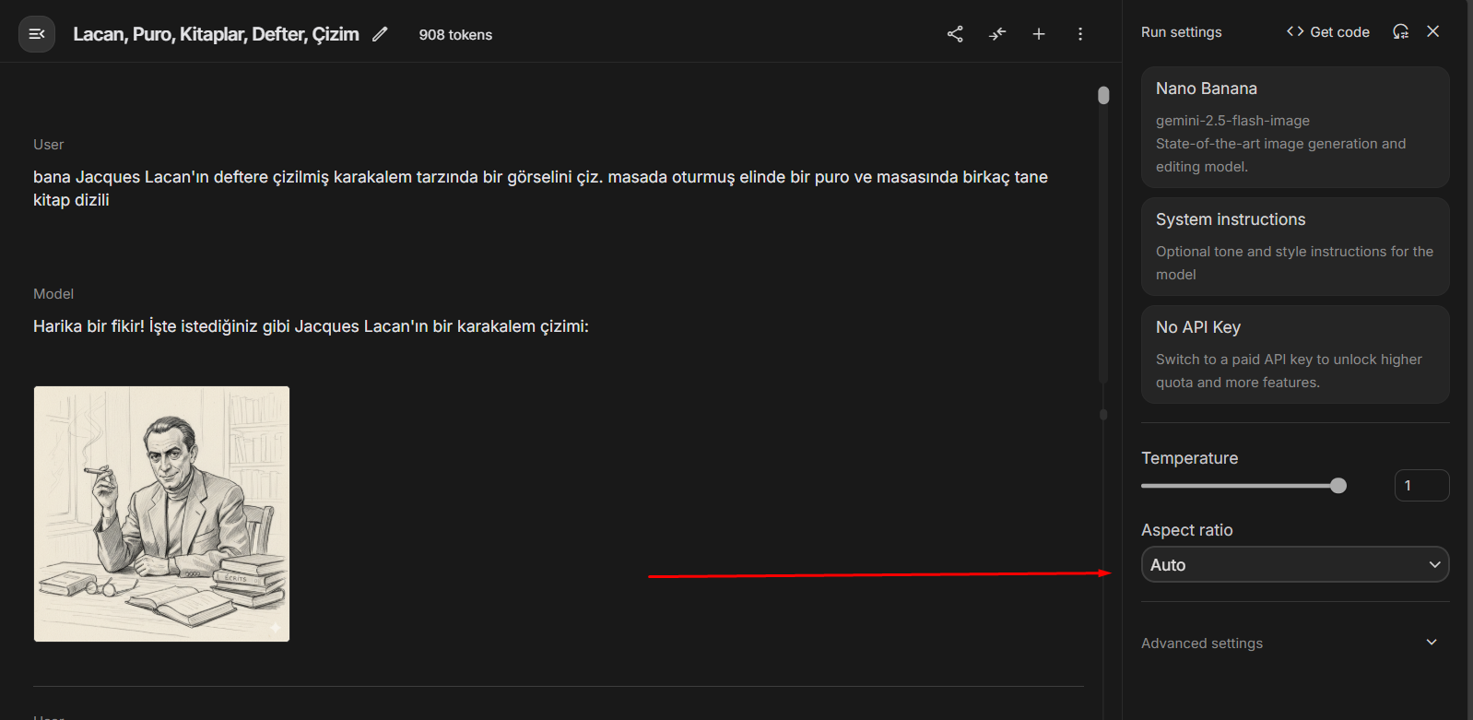
Task: Click the Get code button
Action: pyautogui.click(x=1328, y=31)
